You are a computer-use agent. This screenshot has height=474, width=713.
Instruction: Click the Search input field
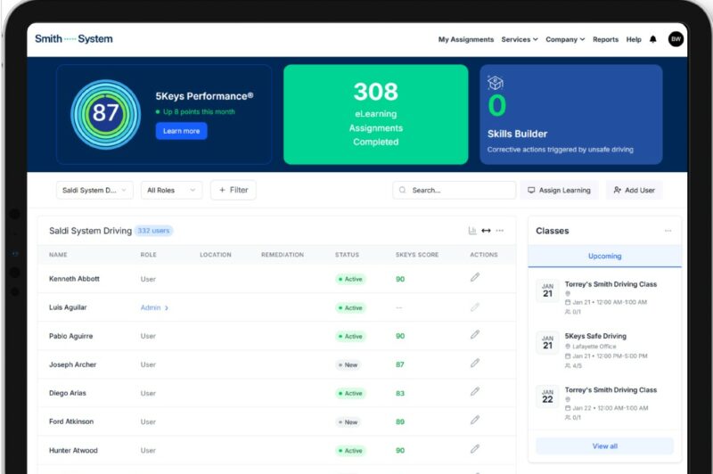coord(454,190)
